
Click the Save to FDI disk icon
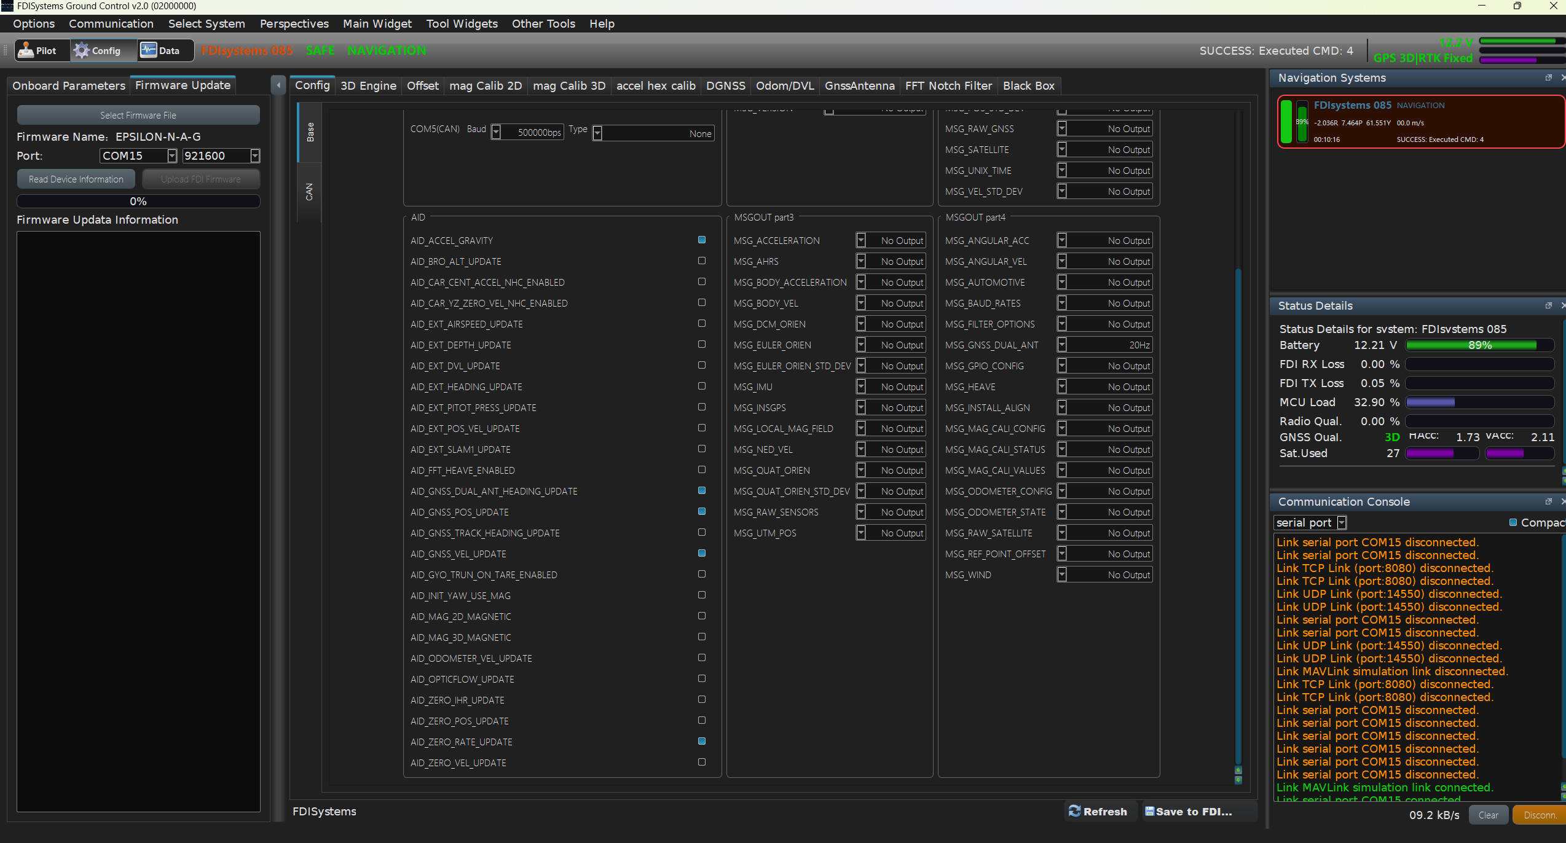point(1149,811)
